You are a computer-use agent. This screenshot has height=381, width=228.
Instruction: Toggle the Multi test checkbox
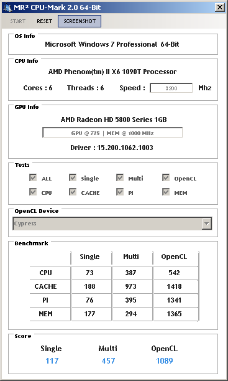(120, 177)
